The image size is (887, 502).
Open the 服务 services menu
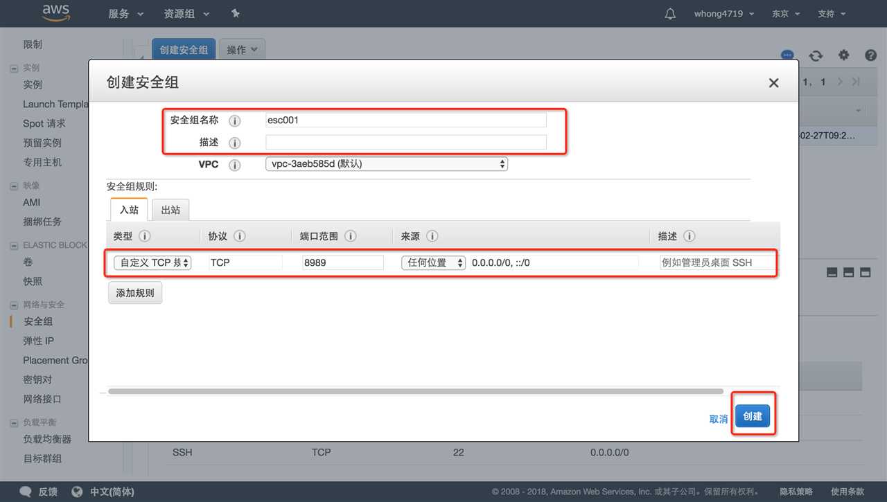point(125,14)
